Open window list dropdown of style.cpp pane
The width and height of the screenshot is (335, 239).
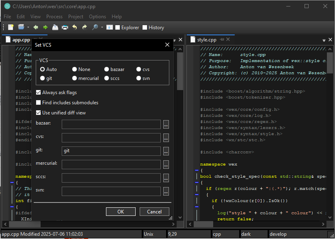pos(324,40)
